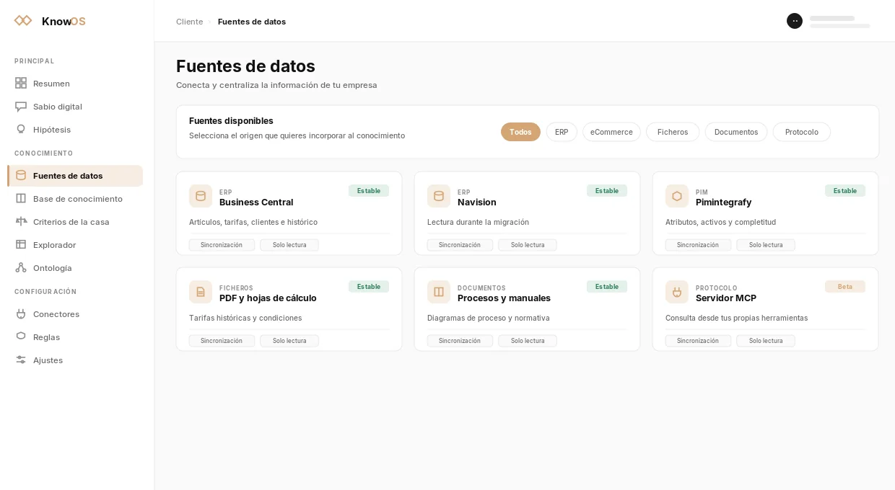The width and height of the screenshot is (895, 490).
Task: Navigate to Criterios de la casa
Action: pyautogui.click(x=75, y=221)
